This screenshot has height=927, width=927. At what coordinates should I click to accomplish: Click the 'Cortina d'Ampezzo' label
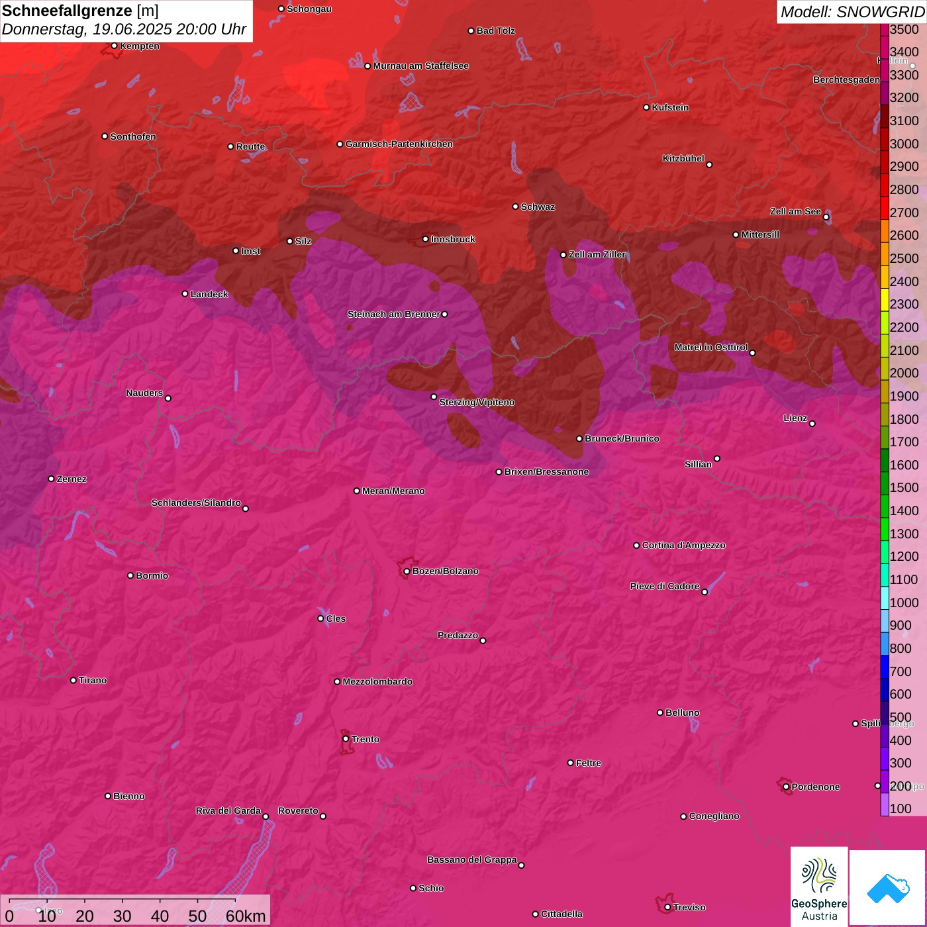click(x=684, y=545)
